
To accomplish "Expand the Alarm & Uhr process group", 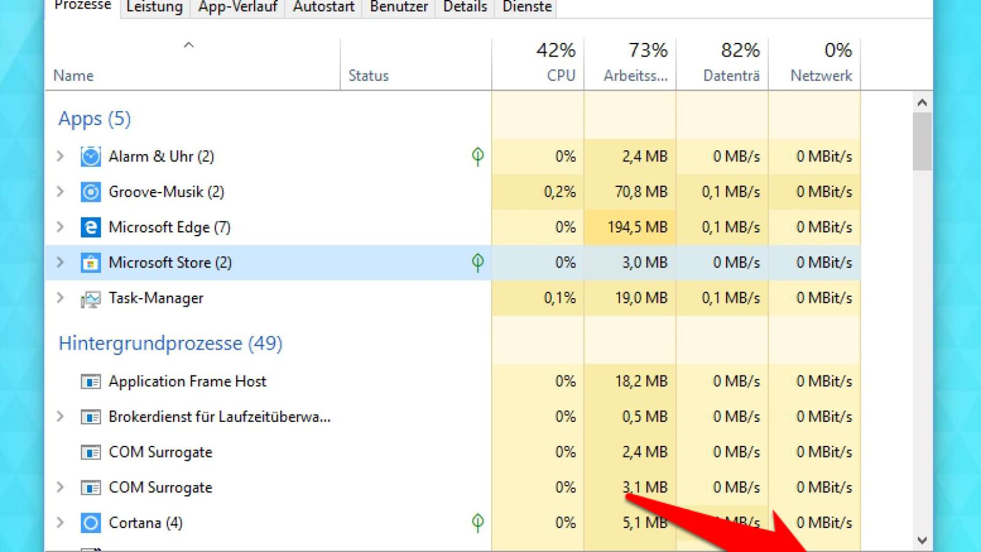I will point(60,156).
